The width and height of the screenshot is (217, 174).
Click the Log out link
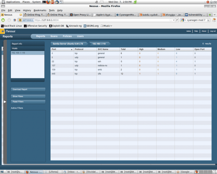coord(213,31)
